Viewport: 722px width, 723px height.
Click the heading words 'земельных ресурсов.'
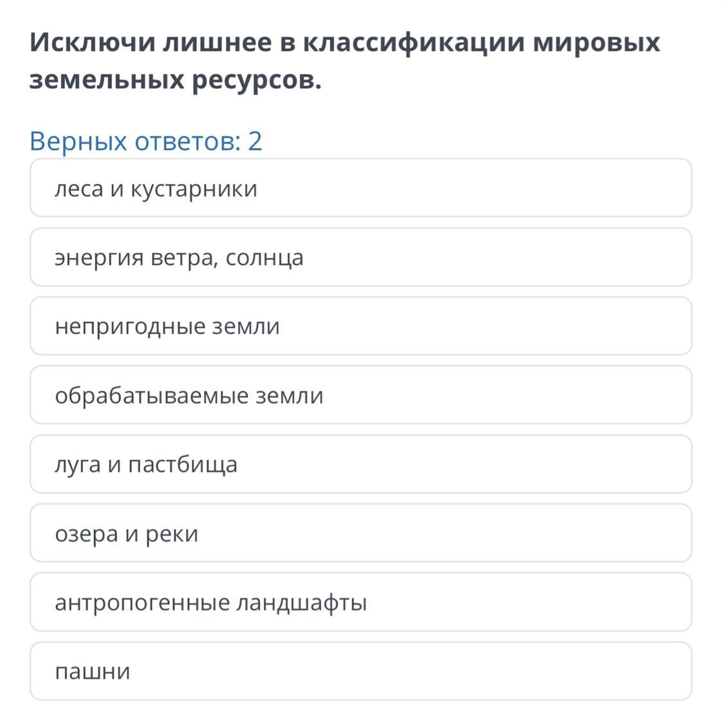(175, 80)
